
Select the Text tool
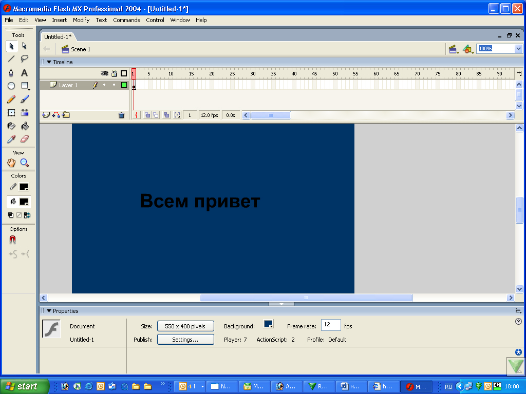pos(24,72)
